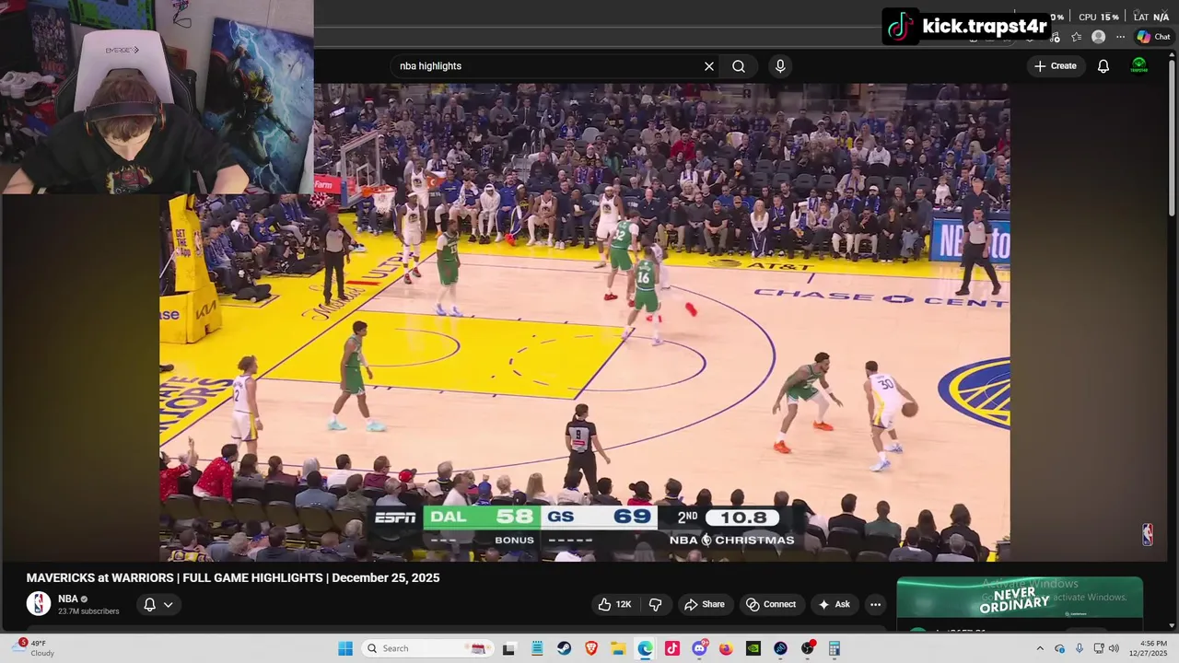Like the video with 12K likes

tap(614, 604)
